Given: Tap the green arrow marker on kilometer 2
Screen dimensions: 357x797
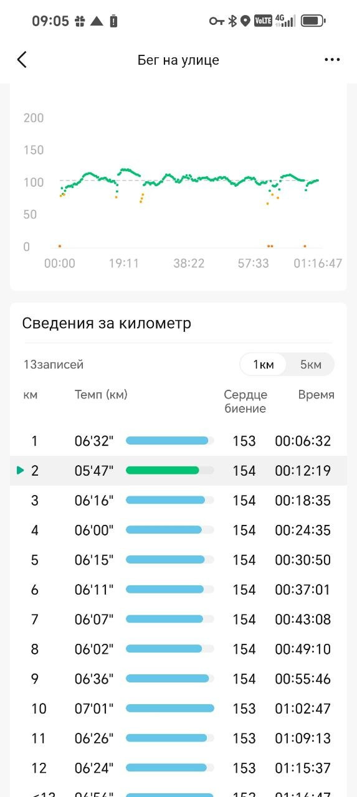Looking at the screenshot, I should 21,471.
